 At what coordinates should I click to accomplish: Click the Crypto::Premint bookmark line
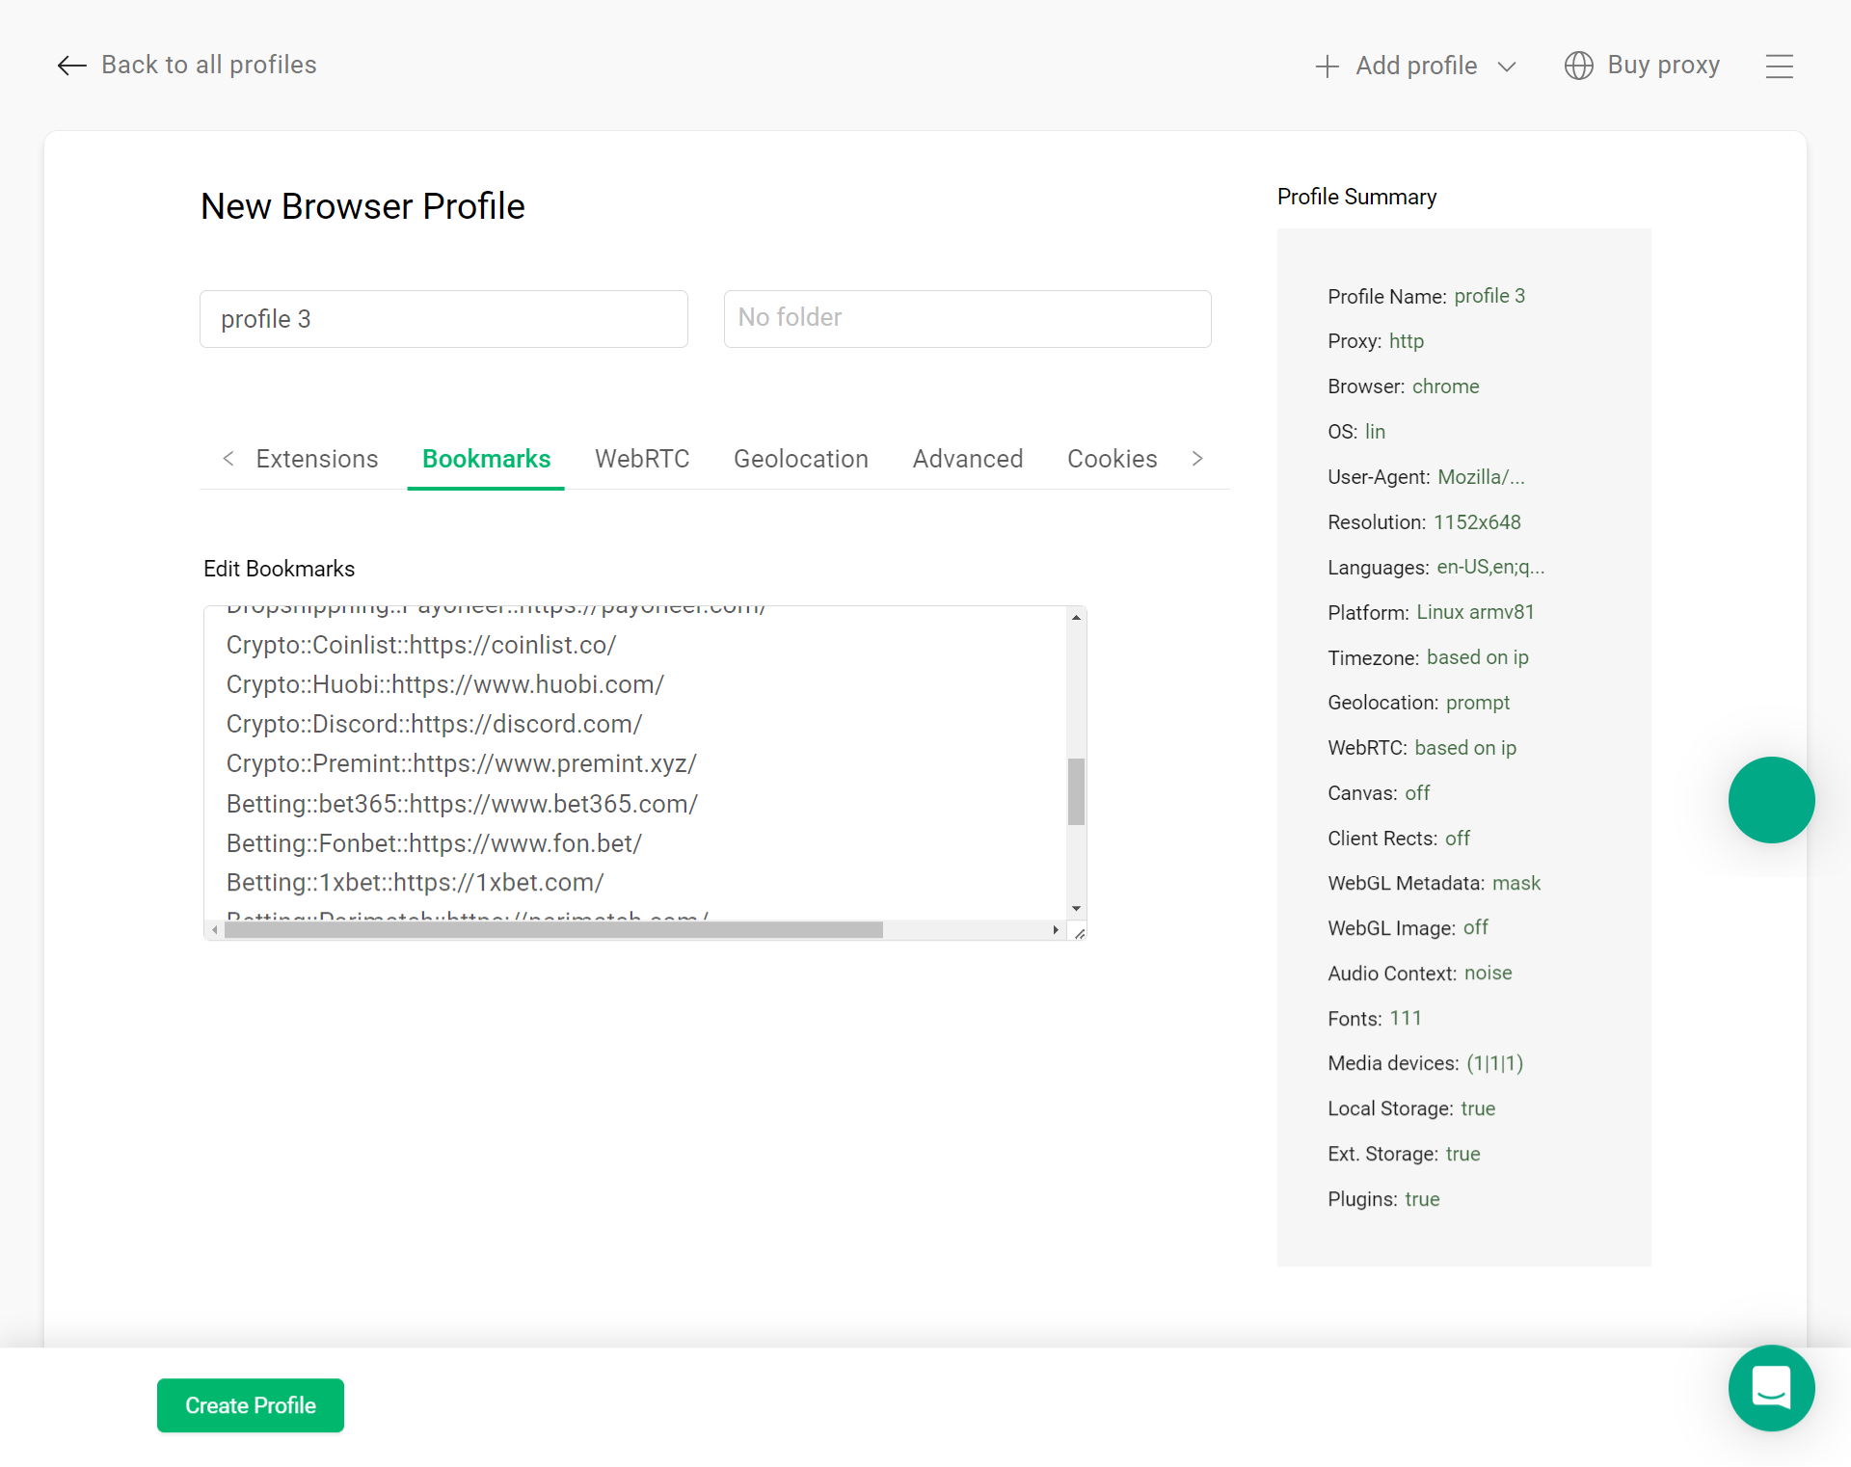point(462,763)
